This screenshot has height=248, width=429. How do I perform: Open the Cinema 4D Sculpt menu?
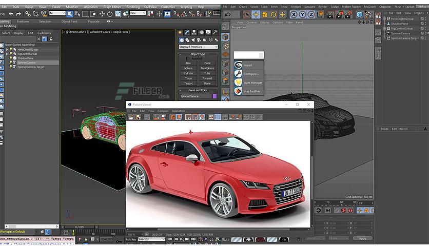(x=335, y=7)
